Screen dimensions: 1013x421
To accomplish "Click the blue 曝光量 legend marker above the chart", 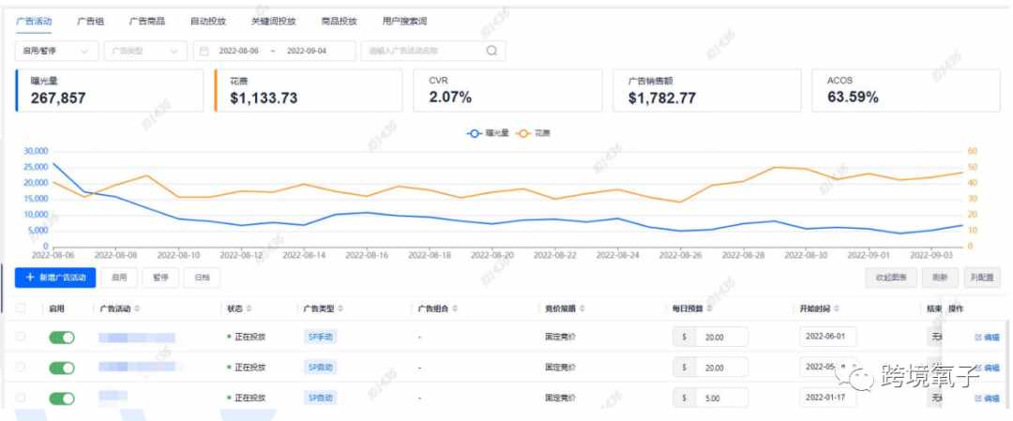I will (x=475, y=133).
